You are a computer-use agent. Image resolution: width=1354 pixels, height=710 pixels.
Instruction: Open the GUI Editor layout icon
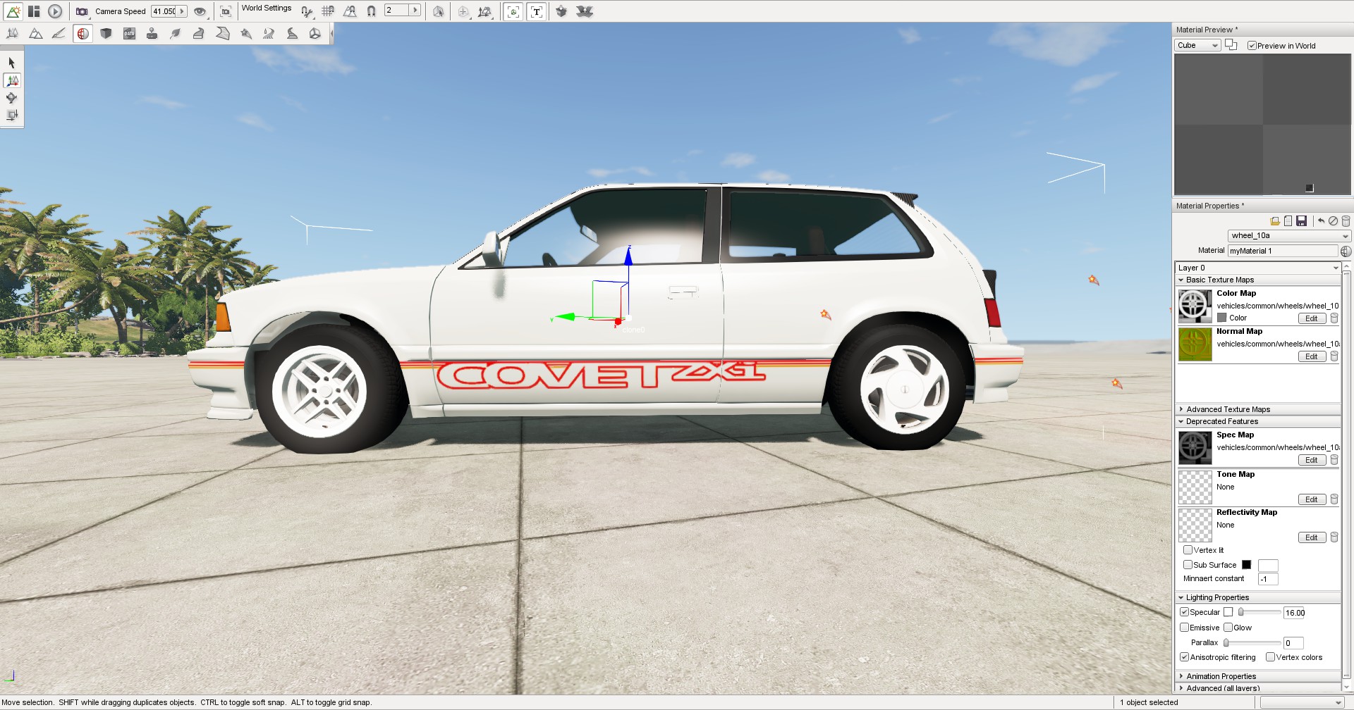(x=34, y=11)
